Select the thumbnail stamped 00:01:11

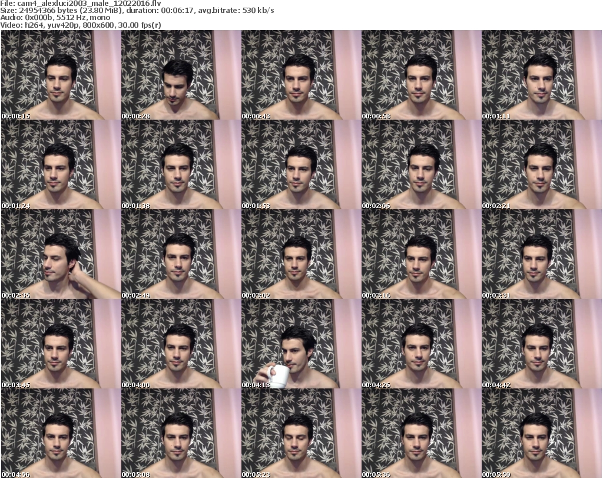[x=542, y=75]
